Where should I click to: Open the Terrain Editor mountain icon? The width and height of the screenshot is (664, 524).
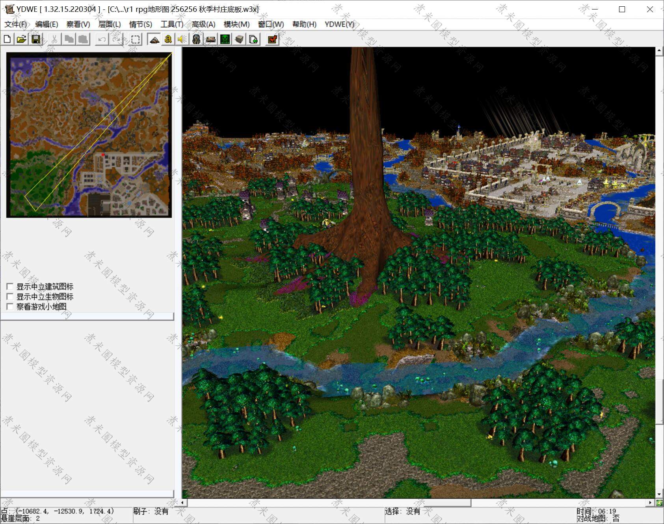click(x=154, y=39)
